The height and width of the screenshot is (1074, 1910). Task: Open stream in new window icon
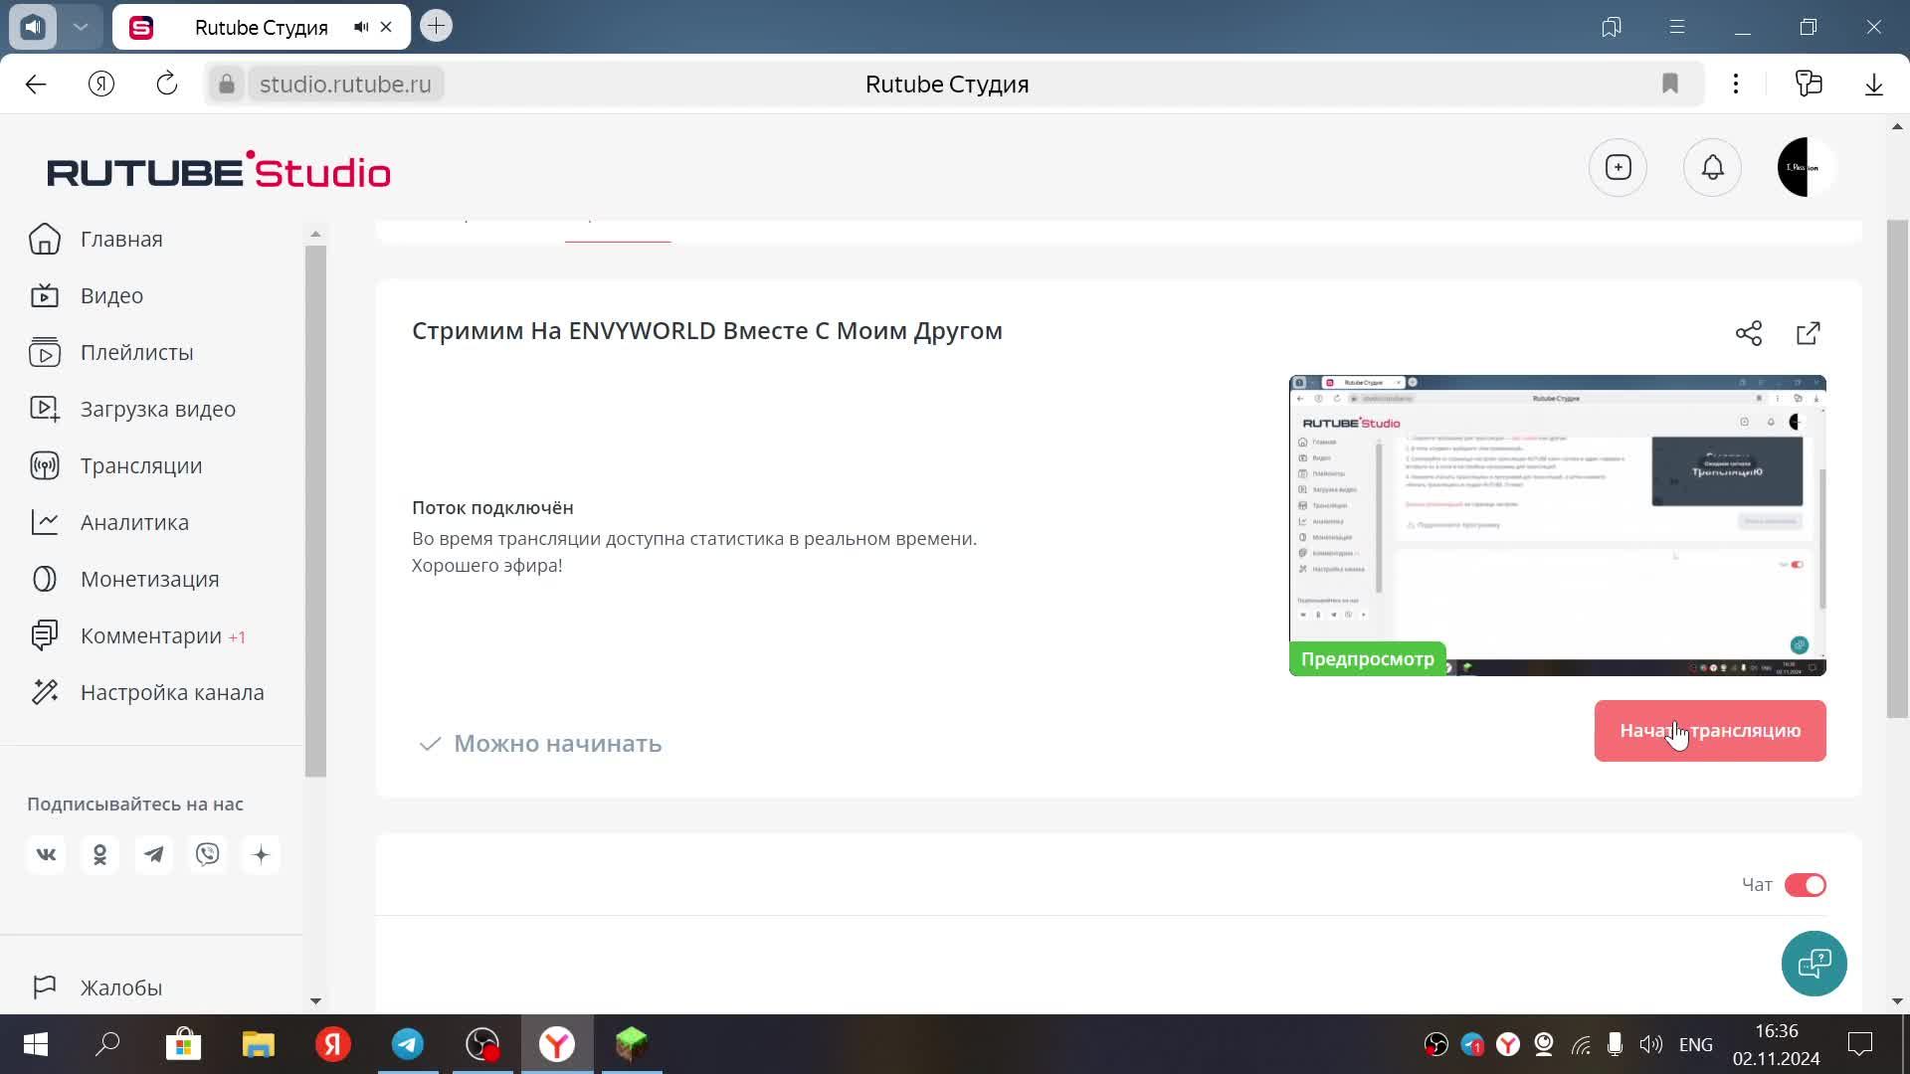1809,333
